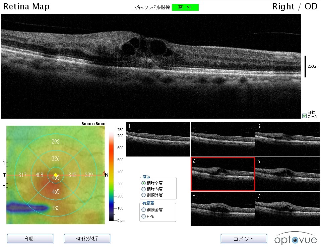Select 網膜全層 under 厚み

(x=144, y=183)
